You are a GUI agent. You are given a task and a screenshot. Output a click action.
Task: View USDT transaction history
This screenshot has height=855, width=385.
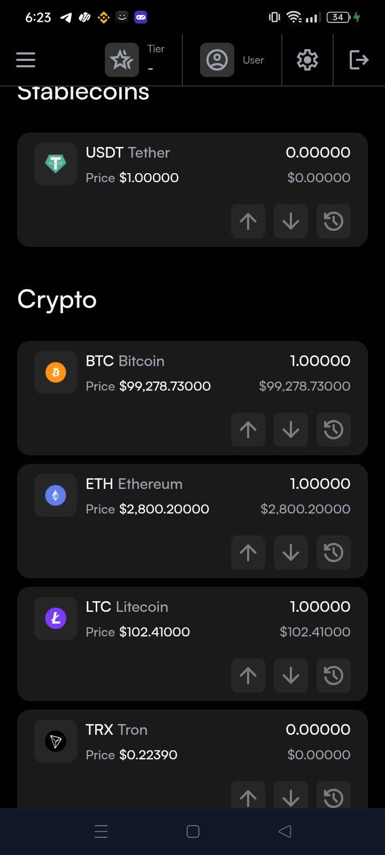click(334, 221)
